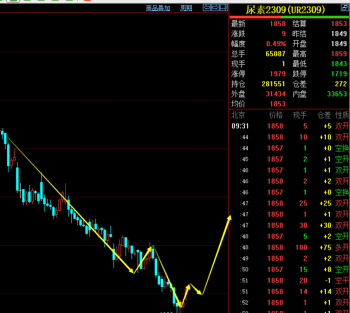
Task: Open the 商品叠加 overlay link
Action: pos(158,8)
